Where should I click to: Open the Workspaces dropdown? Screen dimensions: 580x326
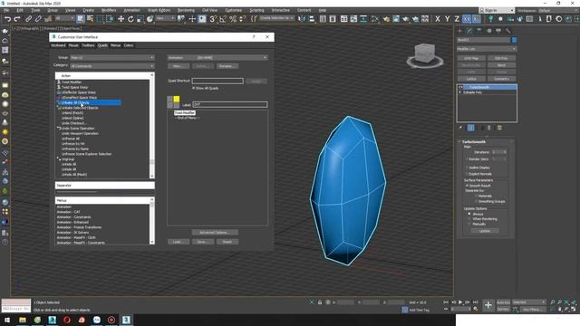[558, 10]
